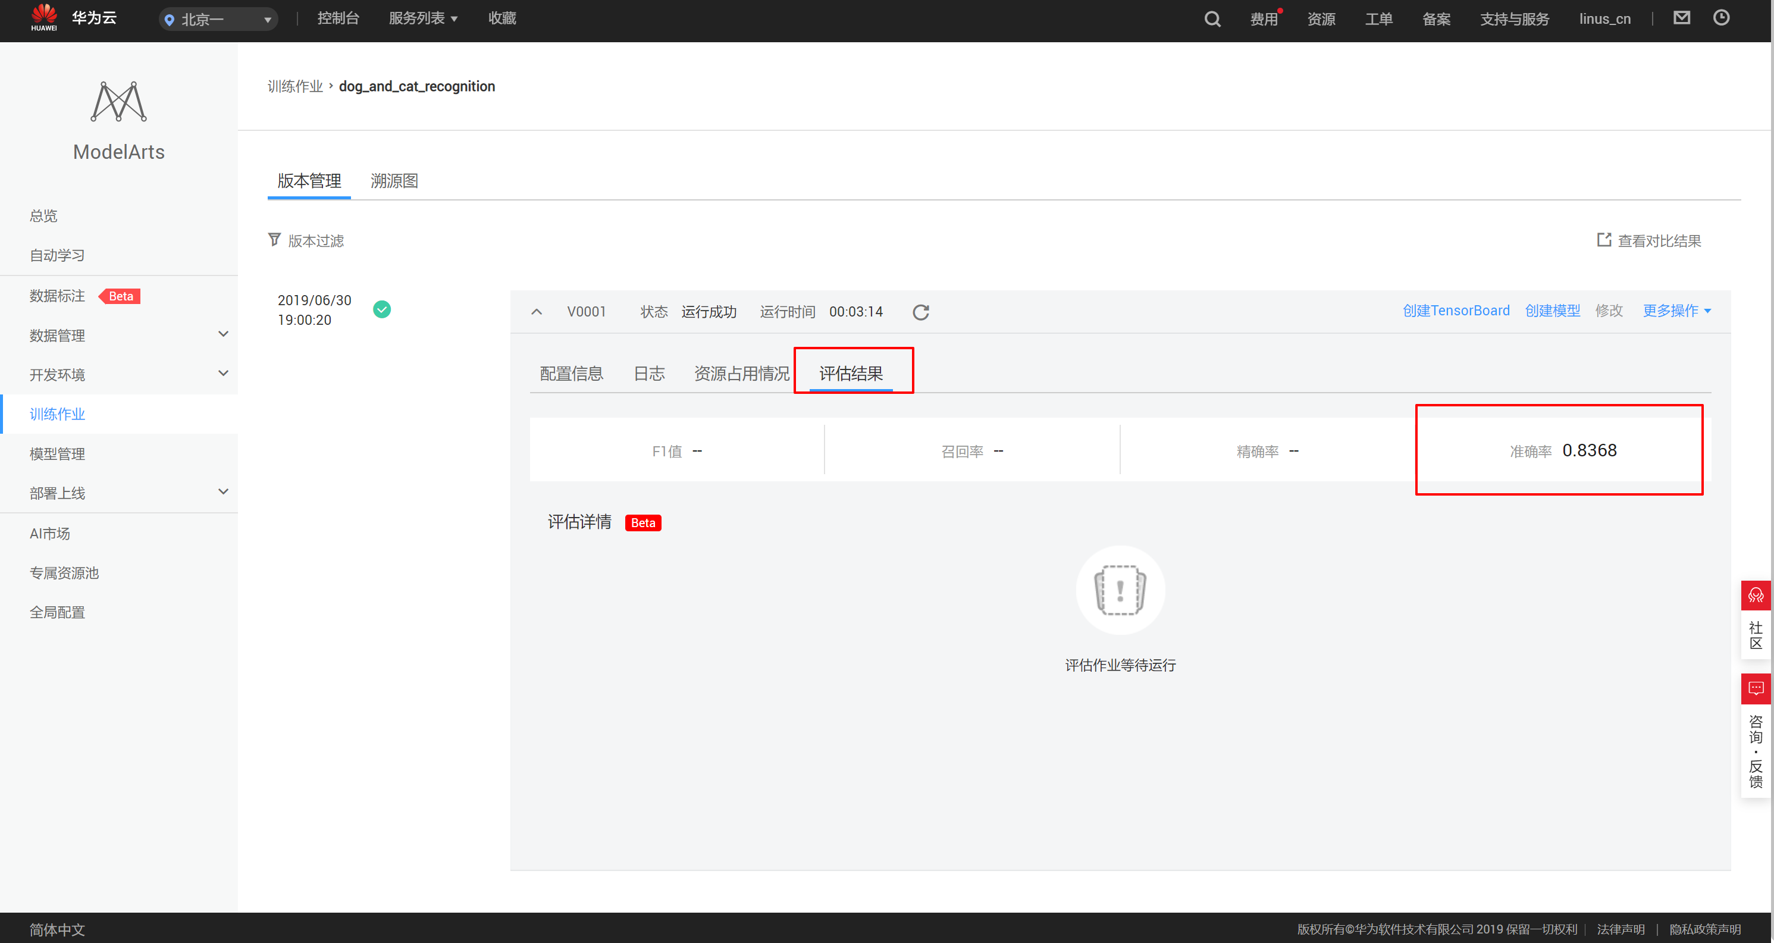This screenshot has width=1774, height=943.
Task: Click the clock history icon
Action: click(1720, 18)
